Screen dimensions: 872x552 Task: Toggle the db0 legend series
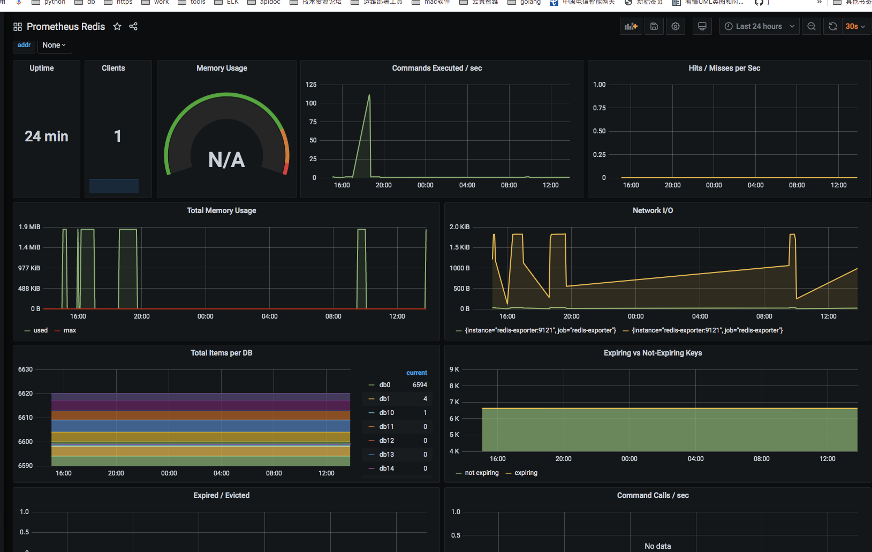pos(385,385)
